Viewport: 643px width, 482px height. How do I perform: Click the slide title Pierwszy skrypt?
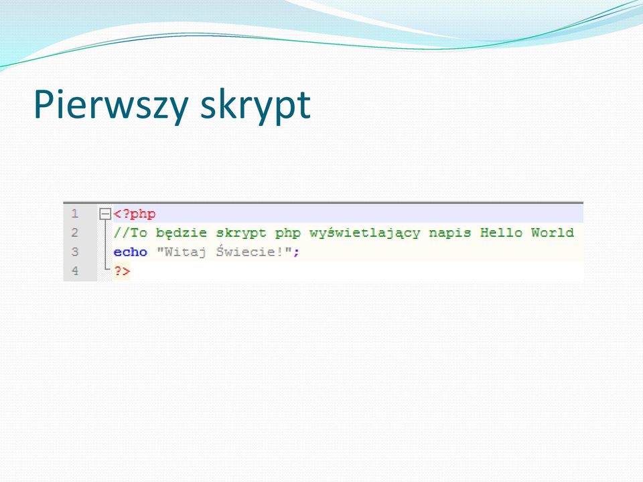point(172,105)
